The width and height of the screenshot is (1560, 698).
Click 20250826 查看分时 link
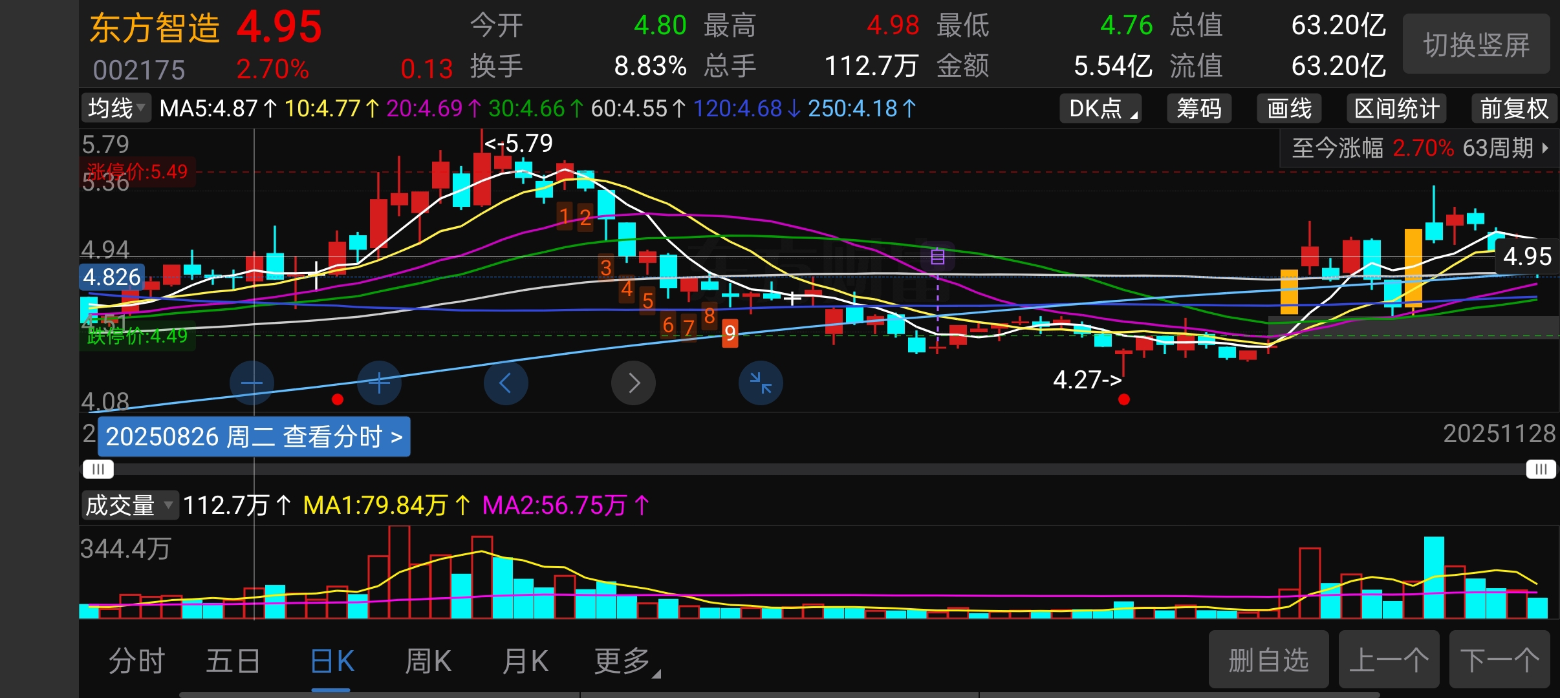tap(254, 437)
